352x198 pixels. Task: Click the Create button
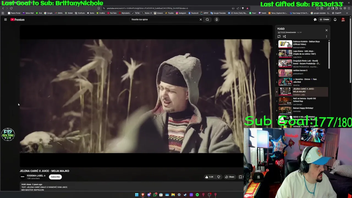tap(324, 20)
